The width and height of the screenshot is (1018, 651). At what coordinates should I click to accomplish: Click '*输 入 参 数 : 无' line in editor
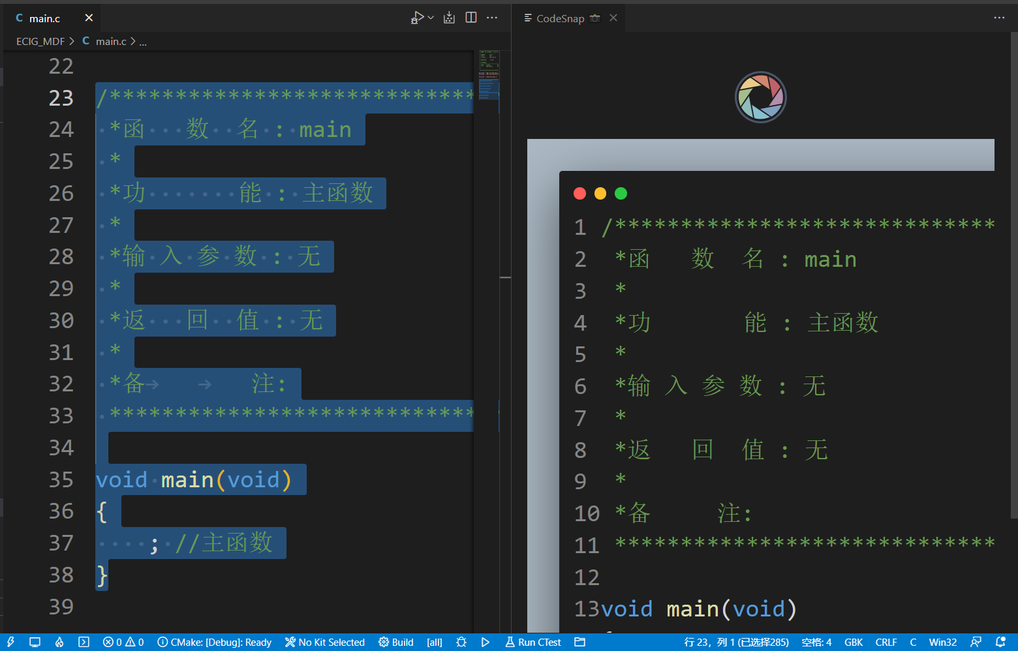pos(215,256)
